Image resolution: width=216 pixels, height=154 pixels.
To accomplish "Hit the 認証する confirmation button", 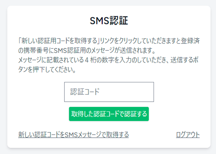I will (109, 114).
